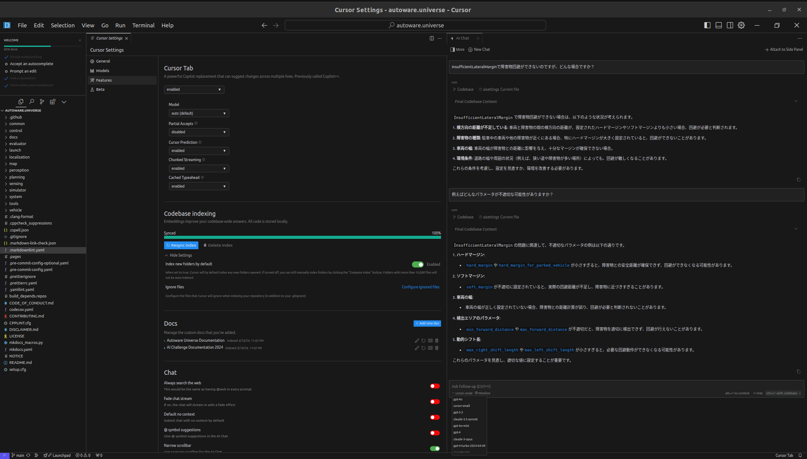Click the edit pencil for AI Challenge Documentation 2024
The image size is (807, 459).
(417, 348)
